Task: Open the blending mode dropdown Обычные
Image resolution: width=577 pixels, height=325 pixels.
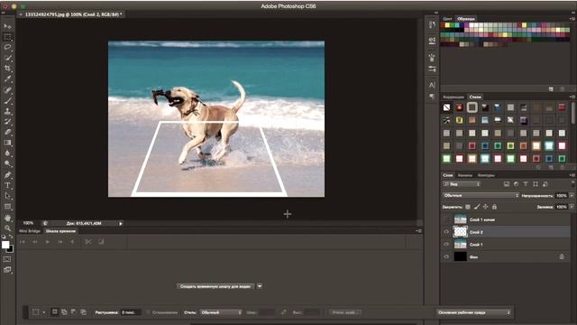Action: [481, 195]
